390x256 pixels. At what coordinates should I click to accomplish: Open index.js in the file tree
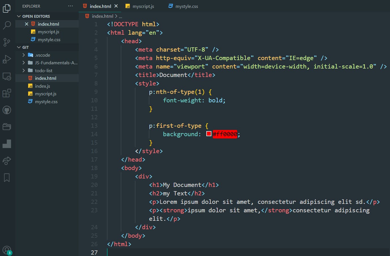click(47, 86)
